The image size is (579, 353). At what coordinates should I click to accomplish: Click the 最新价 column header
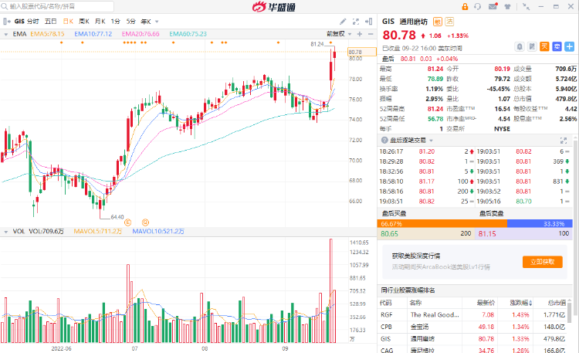pyautogui.click(x=486, y=303)
